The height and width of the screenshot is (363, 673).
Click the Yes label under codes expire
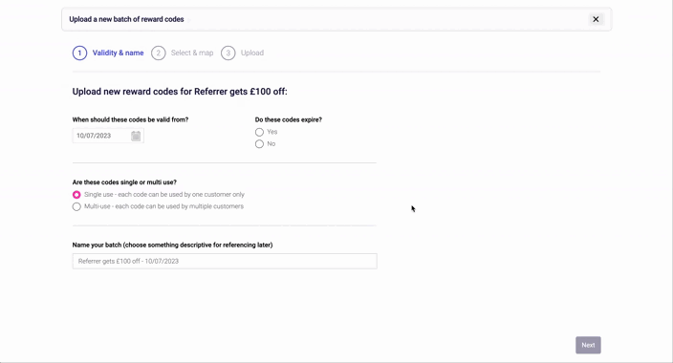[x=272, y=132]
